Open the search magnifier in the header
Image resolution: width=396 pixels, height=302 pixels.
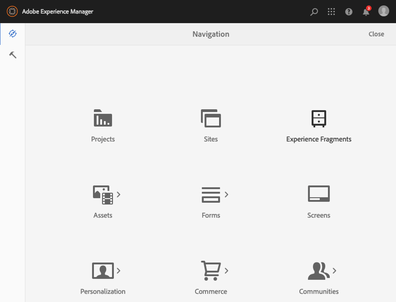pos(314,12)
